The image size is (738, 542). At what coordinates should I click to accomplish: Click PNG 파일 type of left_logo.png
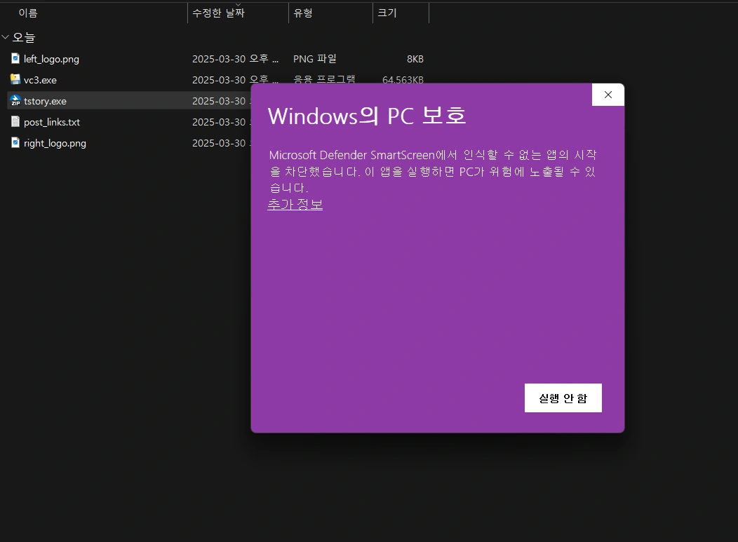coord(315,59)
